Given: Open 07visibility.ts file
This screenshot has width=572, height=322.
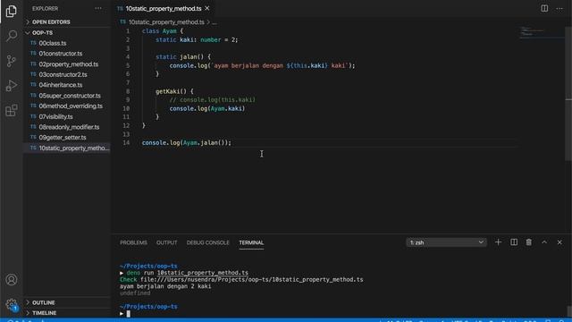Looking at the screenshot, I should tap(67, 117).
